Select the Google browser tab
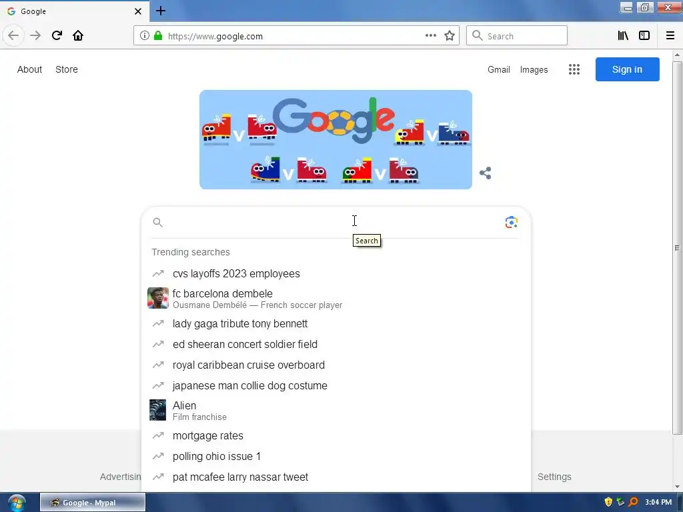 click(74, 11)
